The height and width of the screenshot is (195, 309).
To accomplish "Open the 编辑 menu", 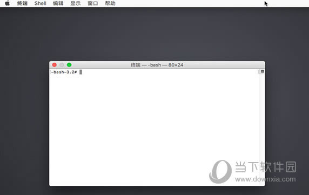I will [58, 3].
